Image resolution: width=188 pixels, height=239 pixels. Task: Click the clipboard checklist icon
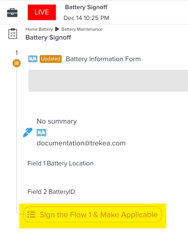click(13, 34)
